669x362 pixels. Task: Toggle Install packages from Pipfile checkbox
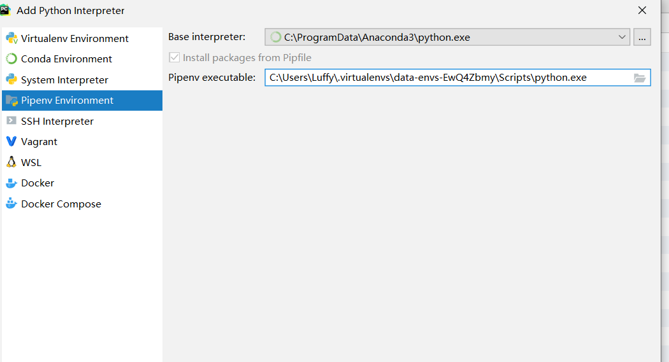(x=174, y=57)
